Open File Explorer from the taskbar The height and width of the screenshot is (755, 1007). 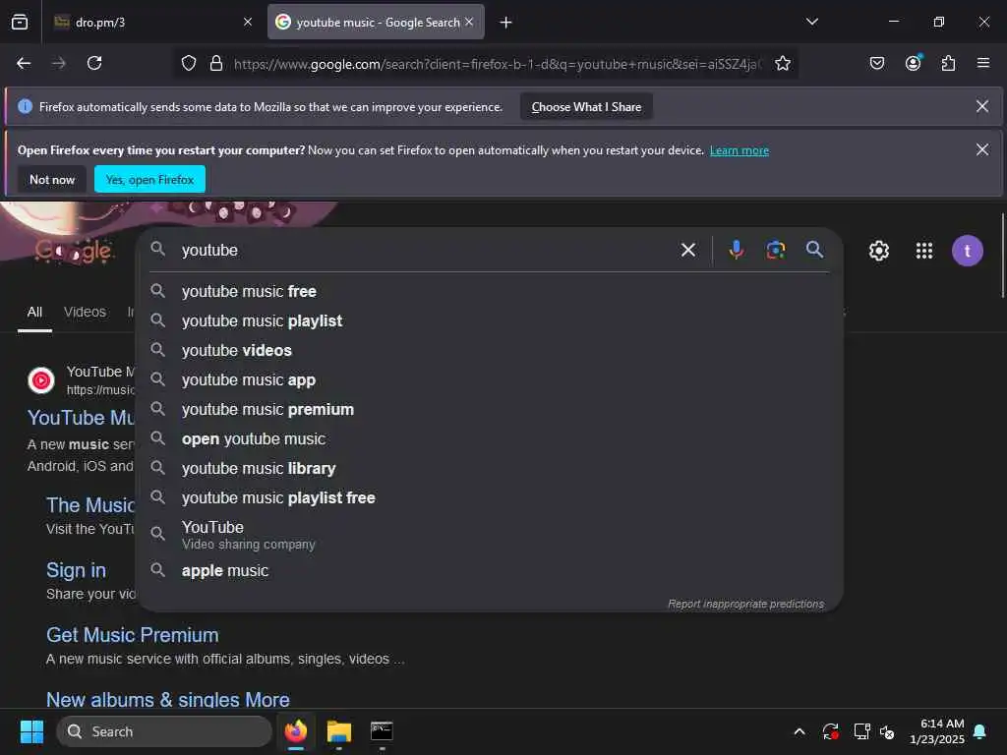[x=339, y=731]
